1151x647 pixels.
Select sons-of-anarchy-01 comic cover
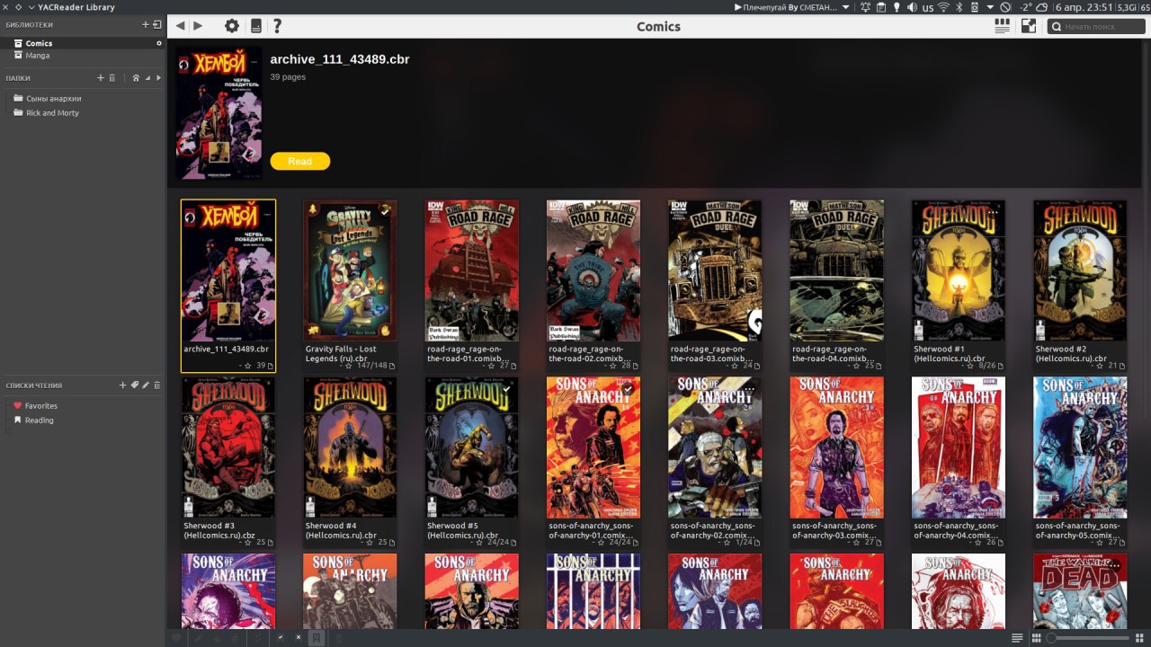[x=593, y=448]
